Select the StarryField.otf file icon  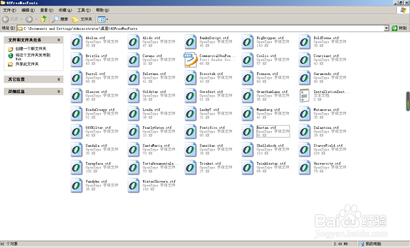[x=304, y=150]
